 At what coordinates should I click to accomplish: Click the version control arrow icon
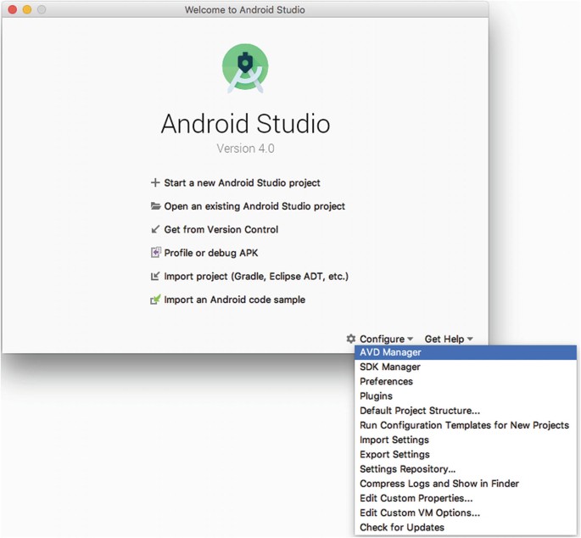pyautogui.click(x=155, y=229)
